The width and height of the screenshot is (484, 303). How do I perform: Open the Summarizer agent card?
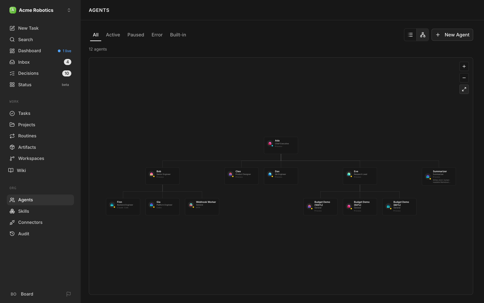click(x=439, y=176)
